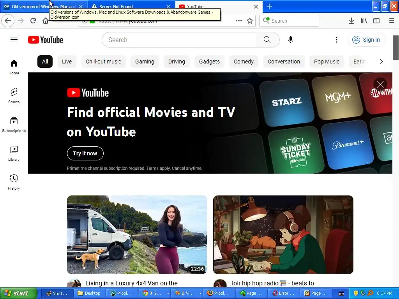Select the All category chip
The height and width of the screenshot is (299, 399).
[45, 62]
